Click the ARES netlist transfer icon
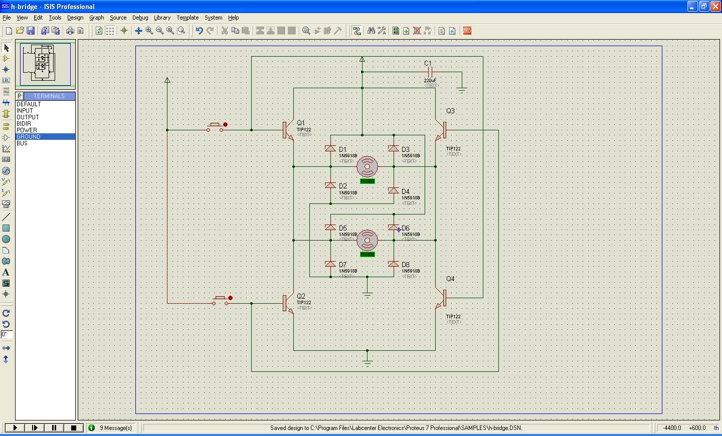 pos(467,31)
